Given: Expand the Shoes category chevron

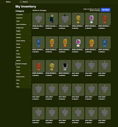Looking at the screenshot, I should (30, 80).
